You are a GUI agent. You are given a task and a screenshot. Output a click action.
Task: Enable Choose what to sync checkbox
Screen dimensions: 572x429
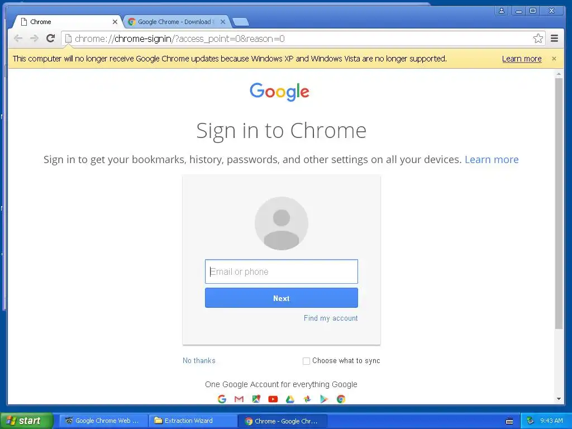tap(307, 361)
